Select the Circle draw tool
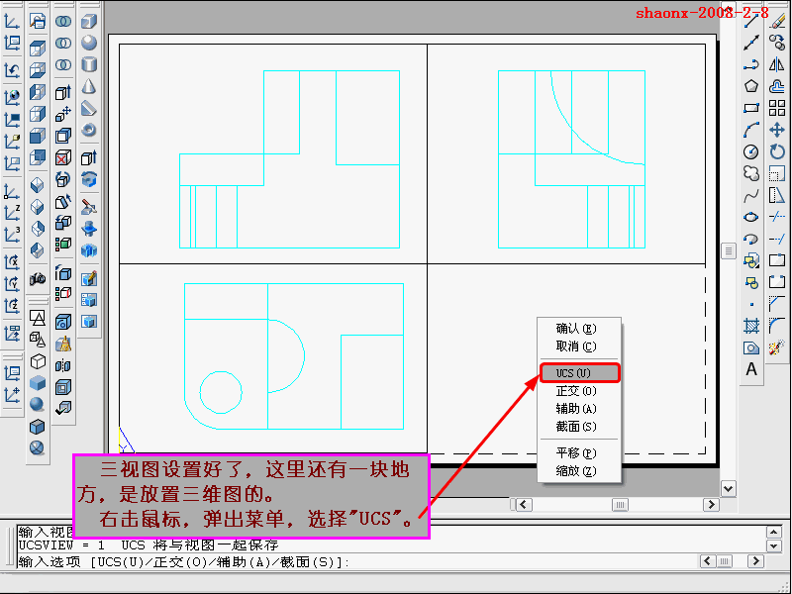This screenshot has height=594, width=792. coord(751,151)
